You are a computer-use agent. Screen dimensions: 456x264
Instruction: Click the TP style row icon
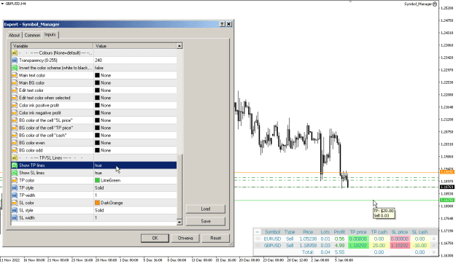point(15,188)
